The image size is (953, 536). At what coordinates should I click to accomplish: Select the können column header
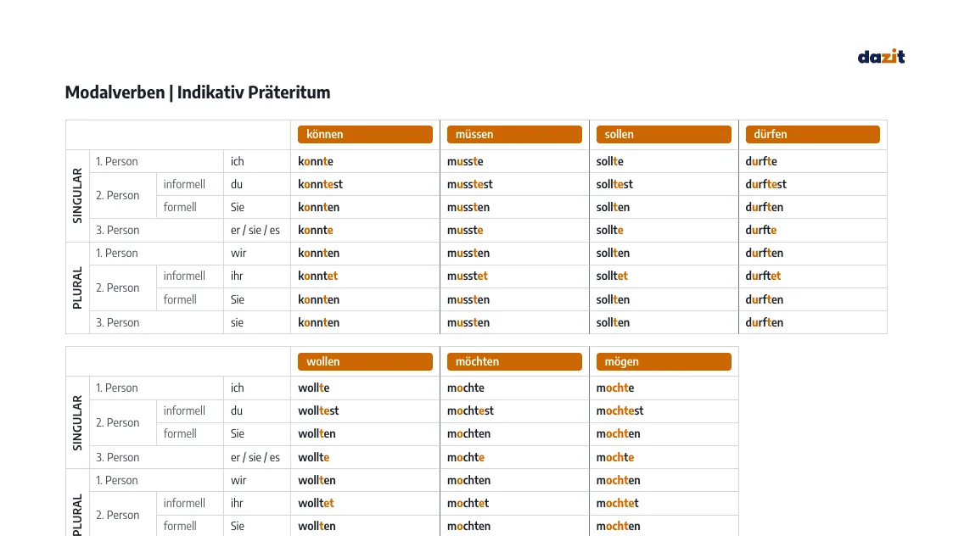[x=365, y=134]
